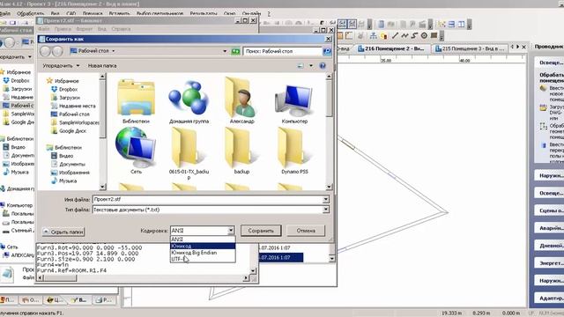Open the Компьютер icon
The image size is (564, 317).
[294, 104]
